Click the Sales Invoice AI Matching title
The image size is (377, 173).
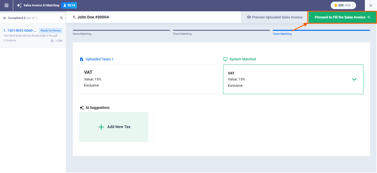41,5
